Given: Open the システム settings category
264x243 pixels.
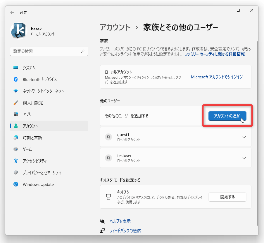Looking at the screenshot, I should click(49, 68).
